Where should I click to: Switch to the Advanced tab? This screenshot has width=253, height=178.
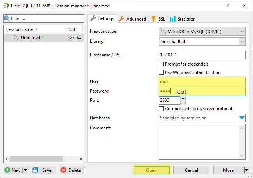click(132, 19)
